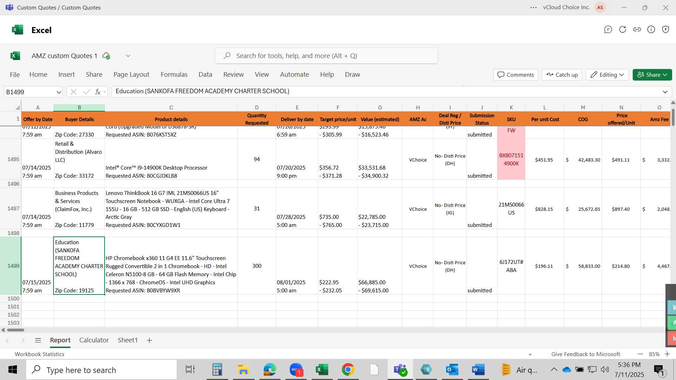Go to next sheet arrow

tap(23, 340)
